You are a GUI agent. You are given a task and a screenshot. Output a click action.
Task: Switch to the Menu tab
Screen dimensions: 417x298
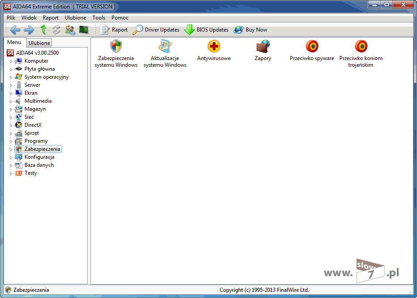click(x=14, y=42)
